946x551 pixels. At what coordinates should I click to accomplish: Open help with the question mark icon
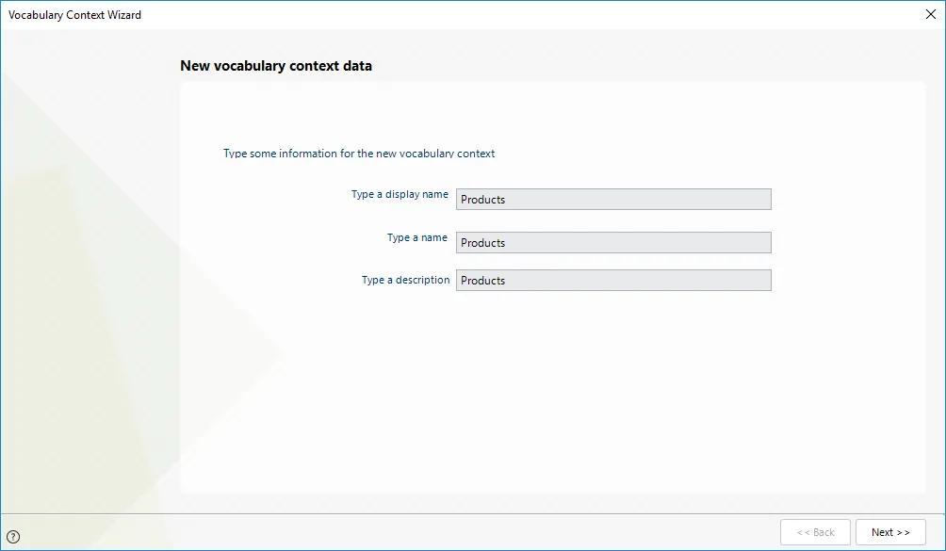pyautogui.click(x=13, y=537)
